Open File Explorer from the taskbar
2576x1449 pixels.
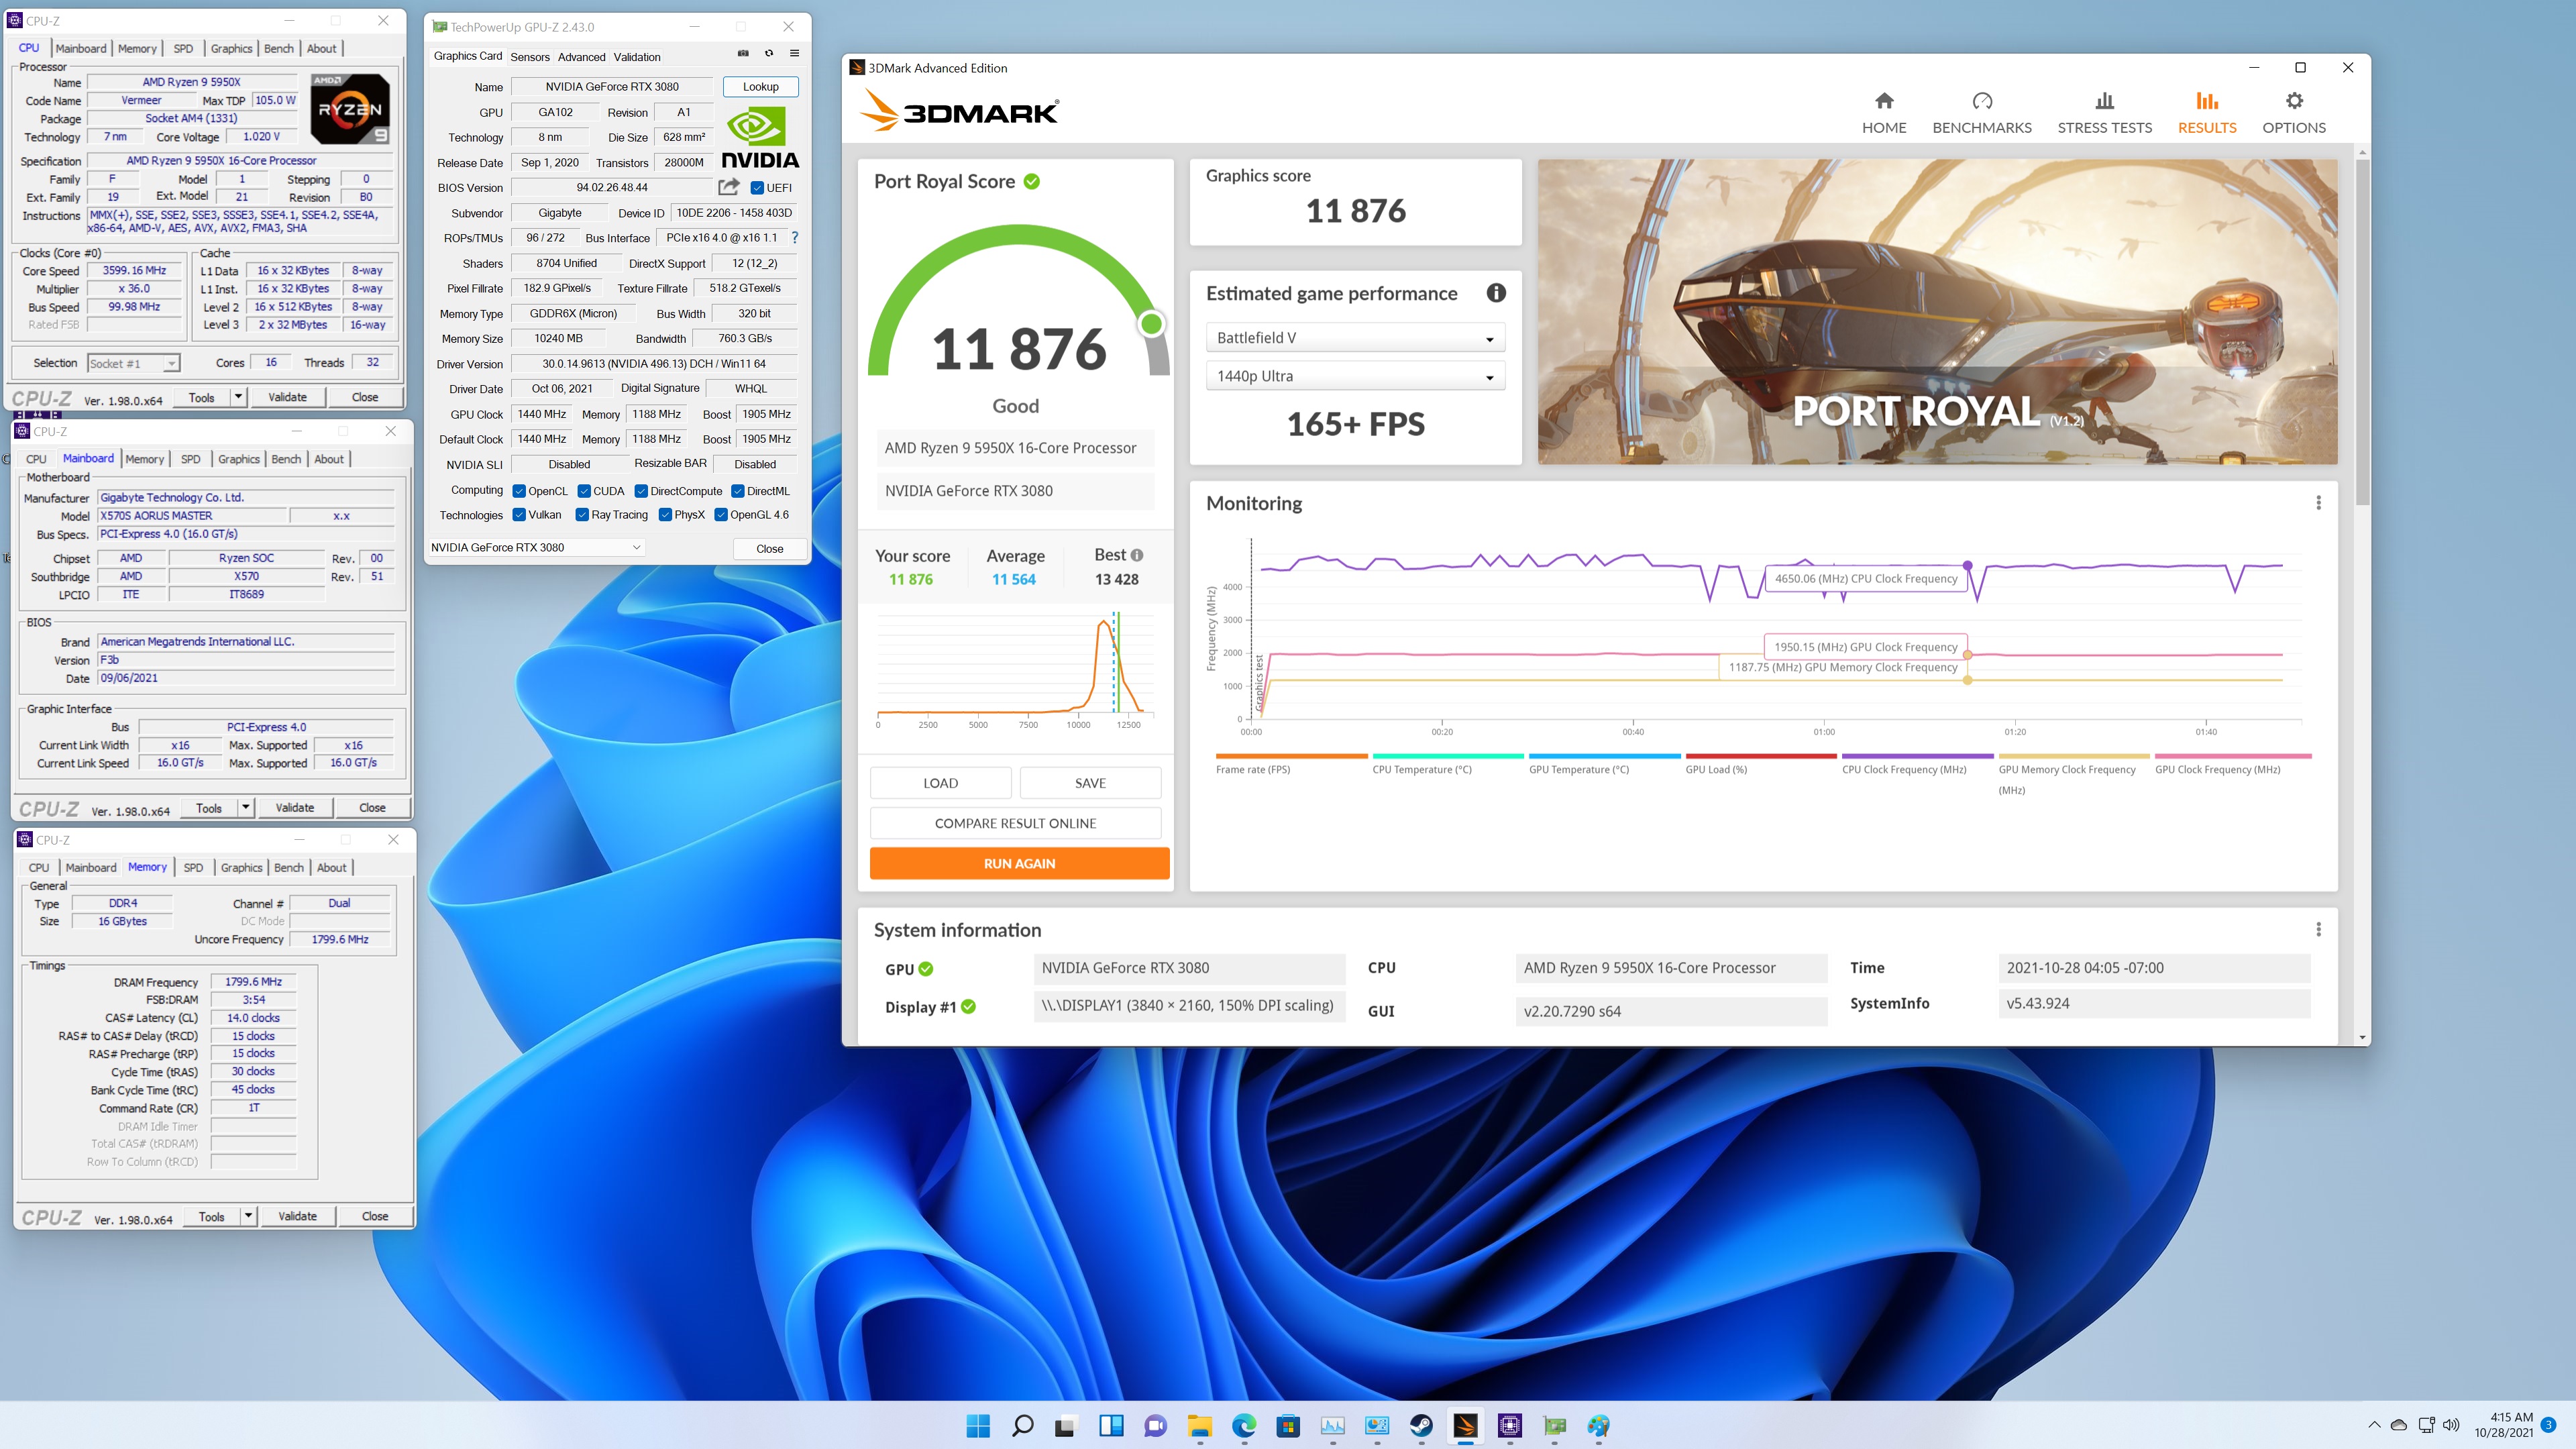[x=1200, y=1425]
